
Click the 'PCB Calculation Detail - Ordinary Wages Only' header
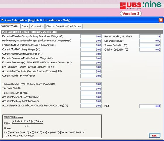tap(30, 32)
